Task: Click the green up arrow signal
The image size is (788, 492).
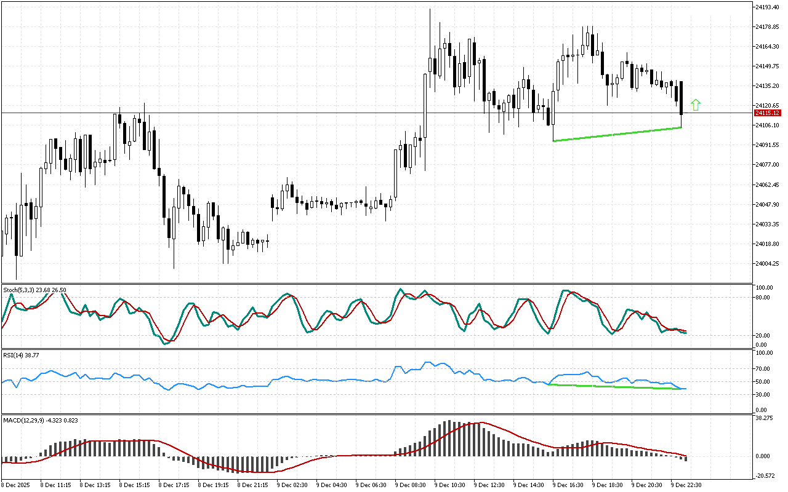Action: pos(696,105)
